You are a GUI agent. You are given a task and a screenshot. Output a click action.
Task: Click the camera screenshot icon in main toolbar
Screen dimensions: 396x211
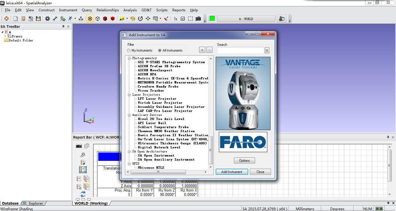pos(198,19)
